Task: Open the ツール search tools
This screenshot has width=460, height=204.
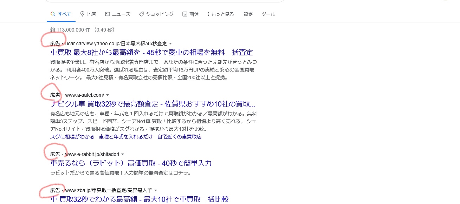Action: [268, 14]
